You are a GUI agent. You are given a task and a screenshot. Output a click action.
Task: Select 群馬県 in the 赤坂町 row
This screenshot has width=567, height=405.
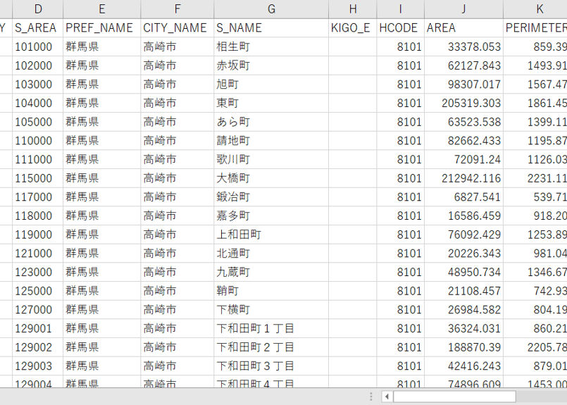click(101, 66)
